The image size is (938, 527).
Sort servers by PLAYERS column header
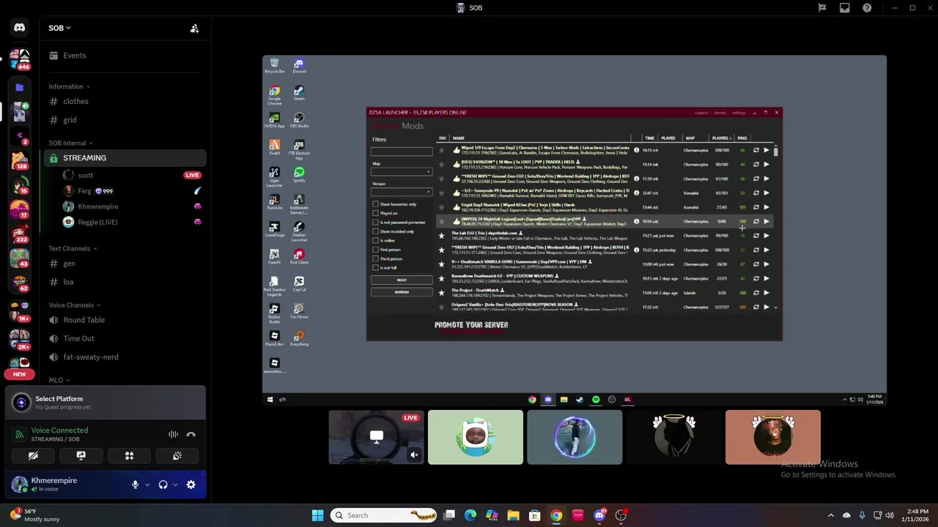[x=722, y=138]
